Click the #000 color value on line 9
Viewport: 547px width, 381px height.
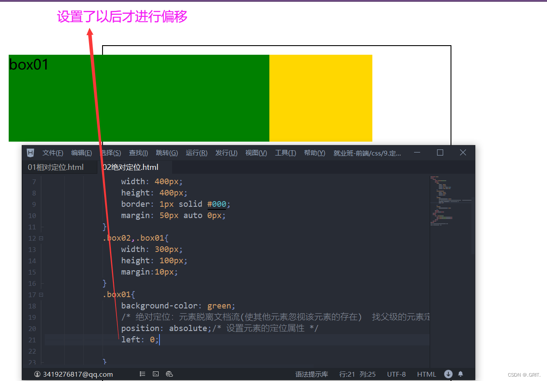[217, 204]
